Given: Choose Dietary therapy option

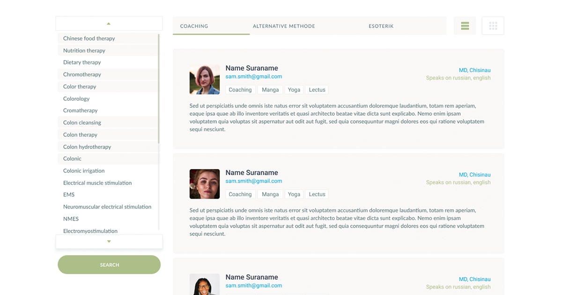Looking at the screenshot, I should (x=108, y=62).
